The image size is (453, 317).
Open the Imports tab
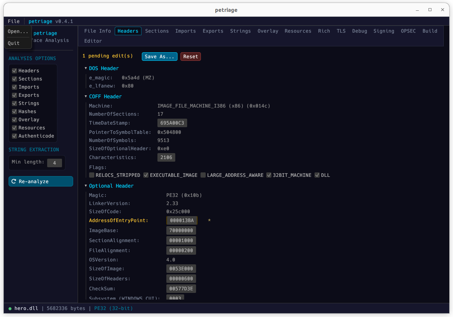point(185,31)
